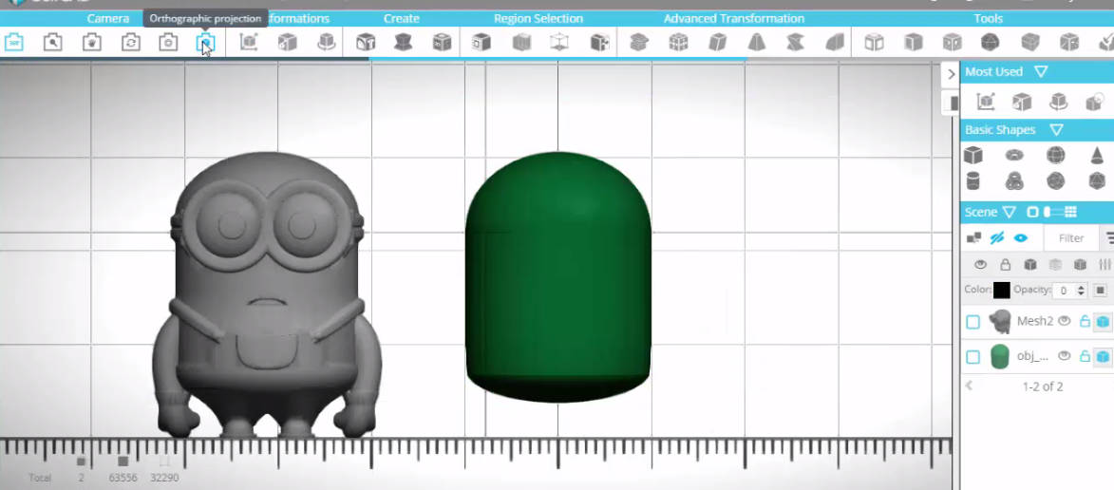Open the black Color swatch in Scene
This screenshot has width=1114, height=490.
point(1002,290)
